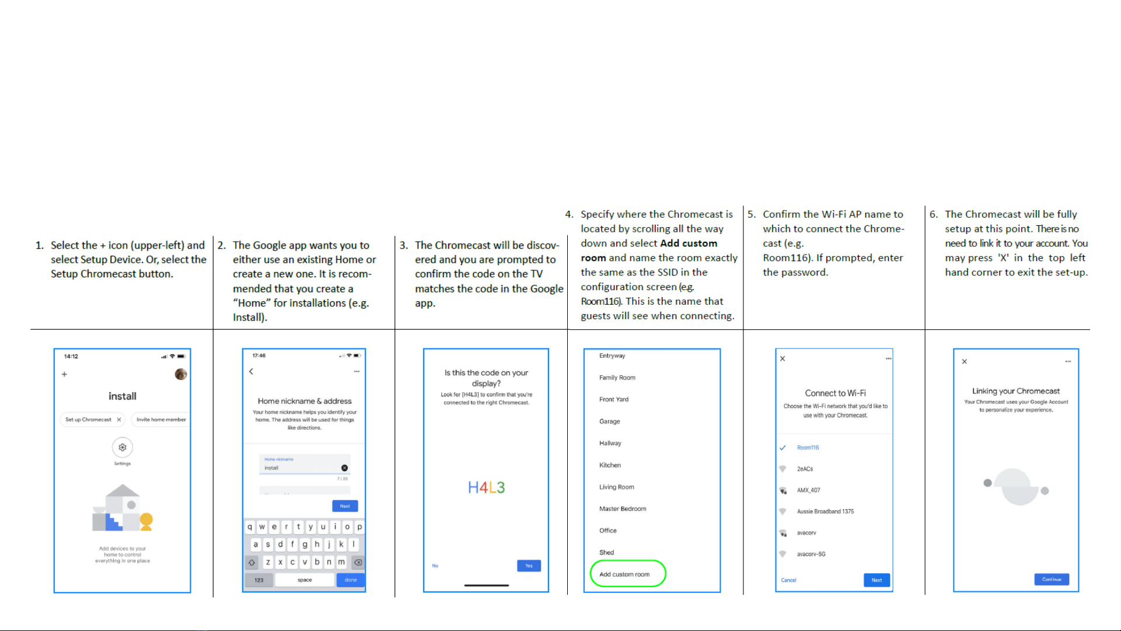Click the Wi-Fi signal icon beside AMX_407
The height and width of the screenshot is (631, 1121).
(783, 490)
